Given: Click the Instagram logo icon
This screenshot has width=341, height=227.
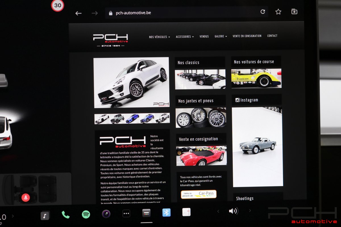Looking at the screenshot, I should [238, 100].
